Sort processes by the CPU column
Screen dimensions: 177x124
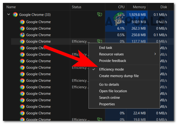tap(121, 7)
